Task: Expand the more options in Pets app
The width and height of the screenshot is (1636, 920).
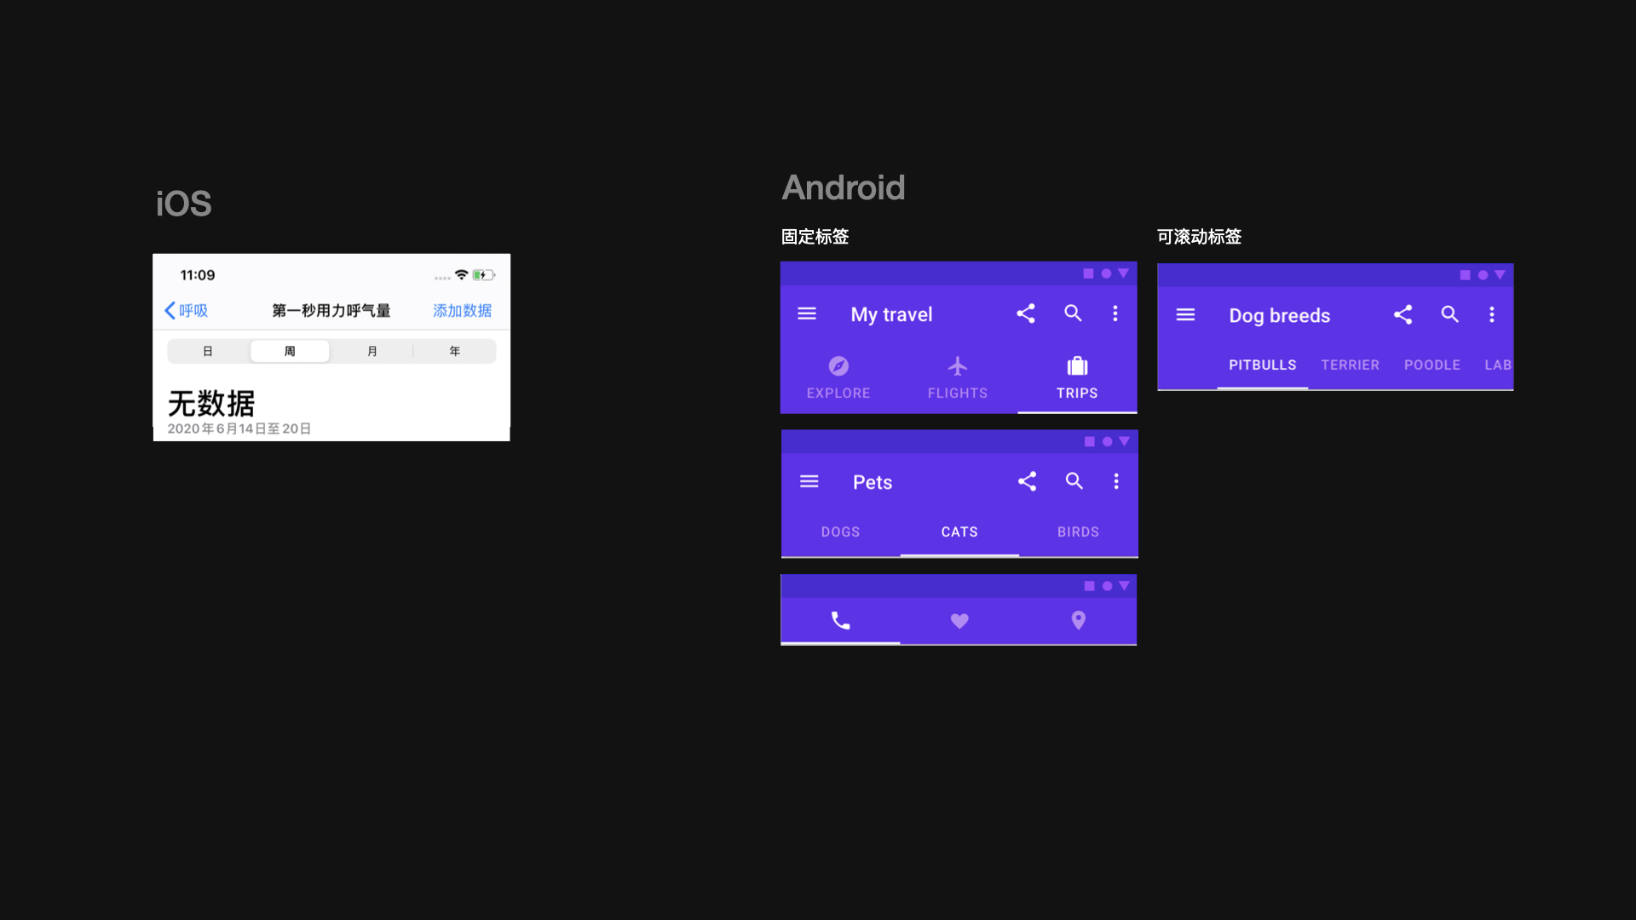Action: (1115, 480)
